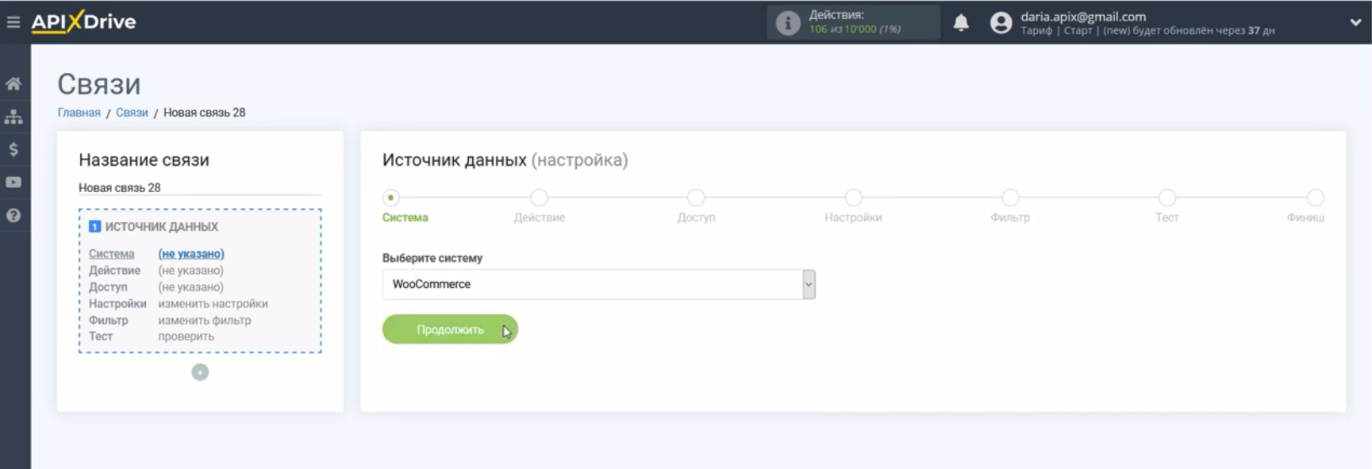
Task: Click изменить настройки in source block
Action: [213, 304]
